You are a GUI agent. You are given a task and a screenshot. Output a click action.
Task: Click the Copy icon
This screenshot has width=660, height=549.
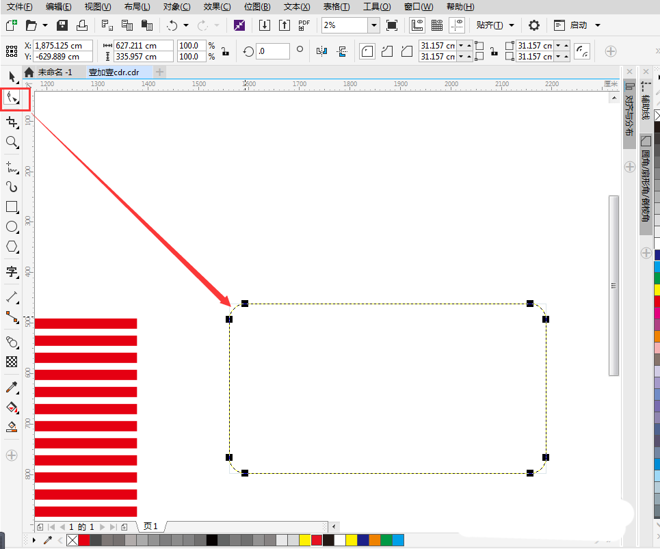point(127,25)
